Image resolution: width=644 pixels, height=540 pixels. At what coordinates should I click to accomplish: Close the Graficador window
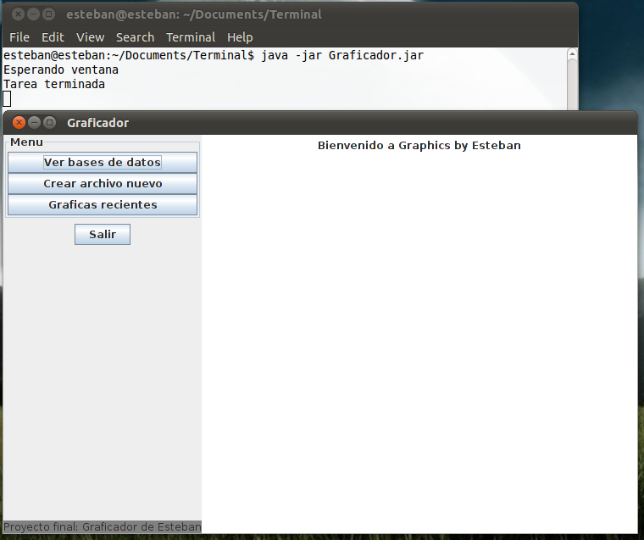coord(19,122)
